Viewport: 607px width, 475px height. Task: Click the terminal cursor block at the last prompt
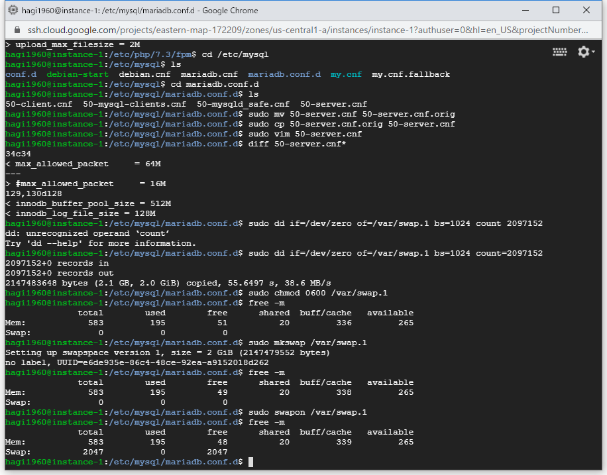coord(251,462)
